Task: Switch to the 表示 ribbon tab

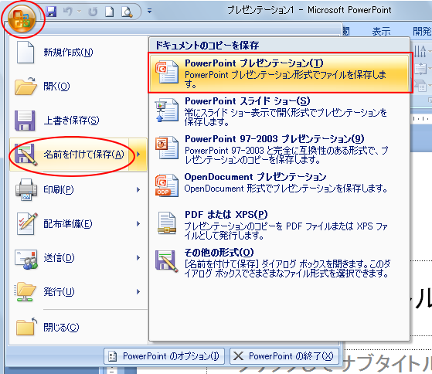Action: click(x=381, y=31)
